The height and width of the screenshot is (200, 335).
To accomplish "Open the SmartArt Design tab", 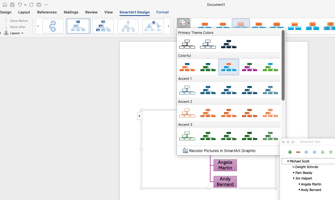I will [134, 12].
